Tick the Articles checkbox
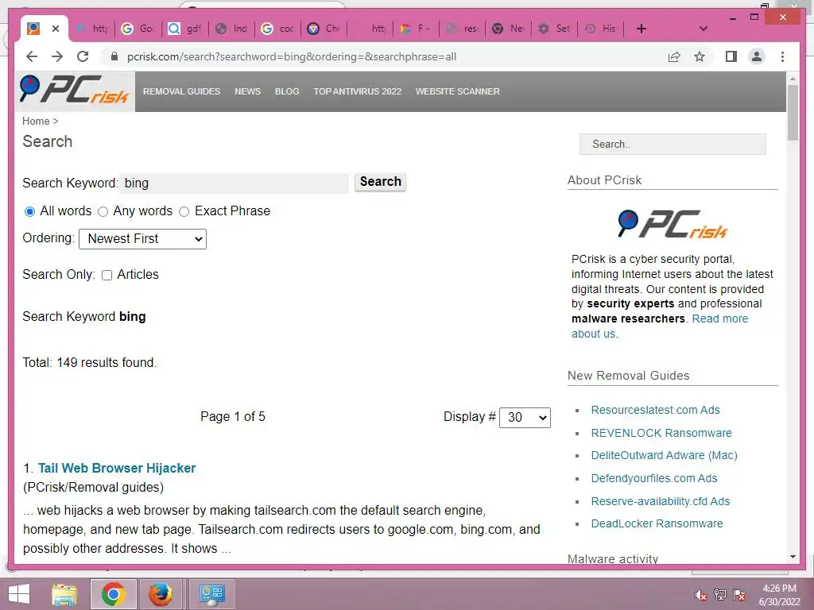 (107, 275)
